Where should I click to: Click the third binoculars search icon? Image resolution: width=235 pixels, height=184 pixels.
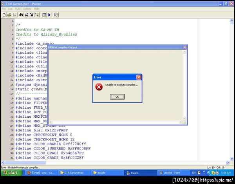point(32,15)
